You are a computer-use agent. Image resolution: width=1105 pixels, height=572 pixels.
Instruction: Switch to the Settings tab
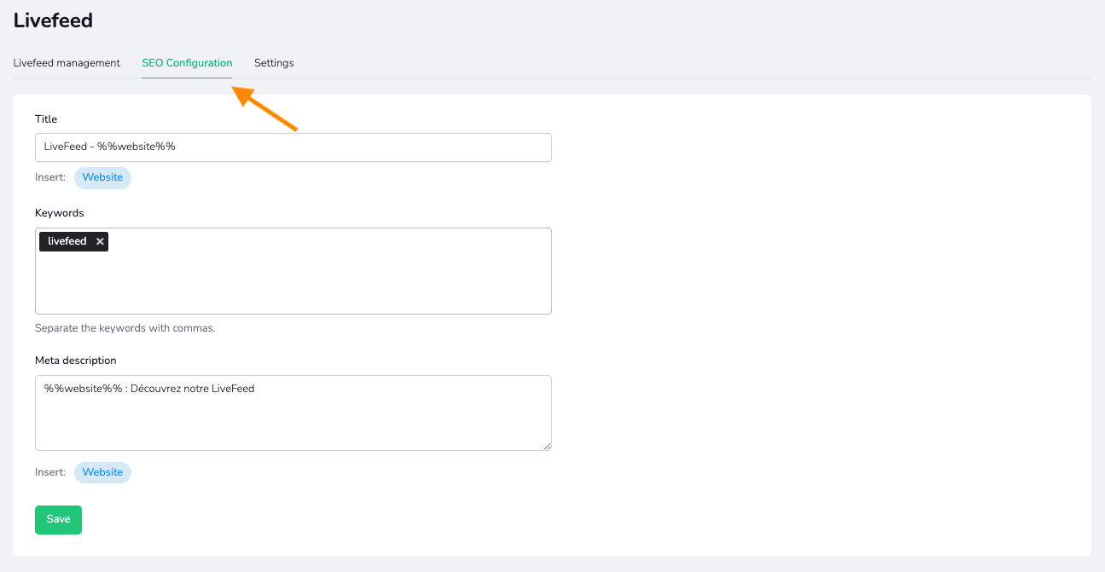point(274,63)
